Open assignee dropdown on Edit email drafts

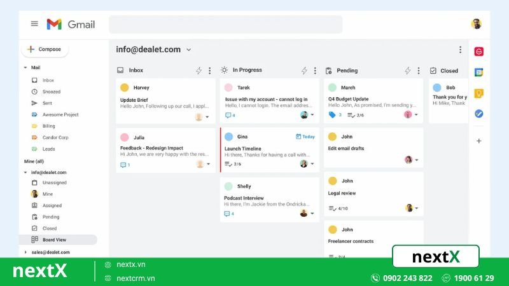[417, 160]
